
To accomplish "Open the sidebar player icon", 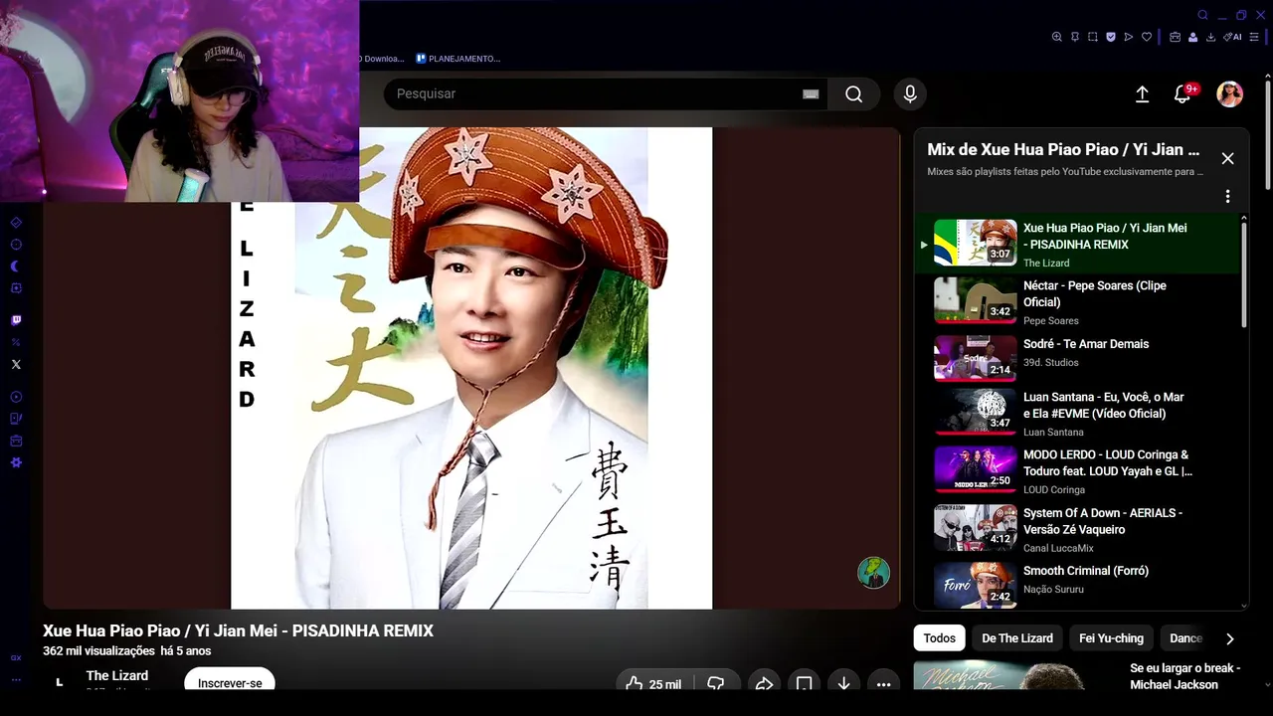I will click(16, 397).
